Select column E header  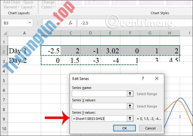[110, 33]
